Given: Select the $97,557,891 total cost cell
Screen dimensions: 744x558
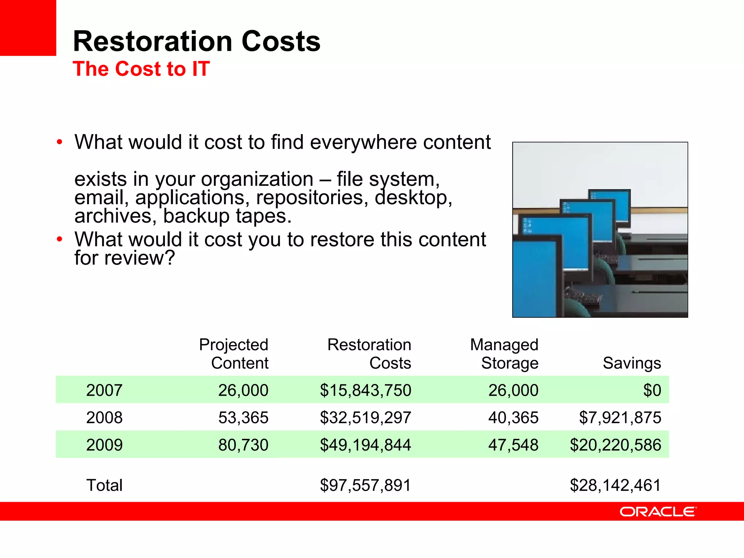Looking at the screenshot, I should [365, 485].
